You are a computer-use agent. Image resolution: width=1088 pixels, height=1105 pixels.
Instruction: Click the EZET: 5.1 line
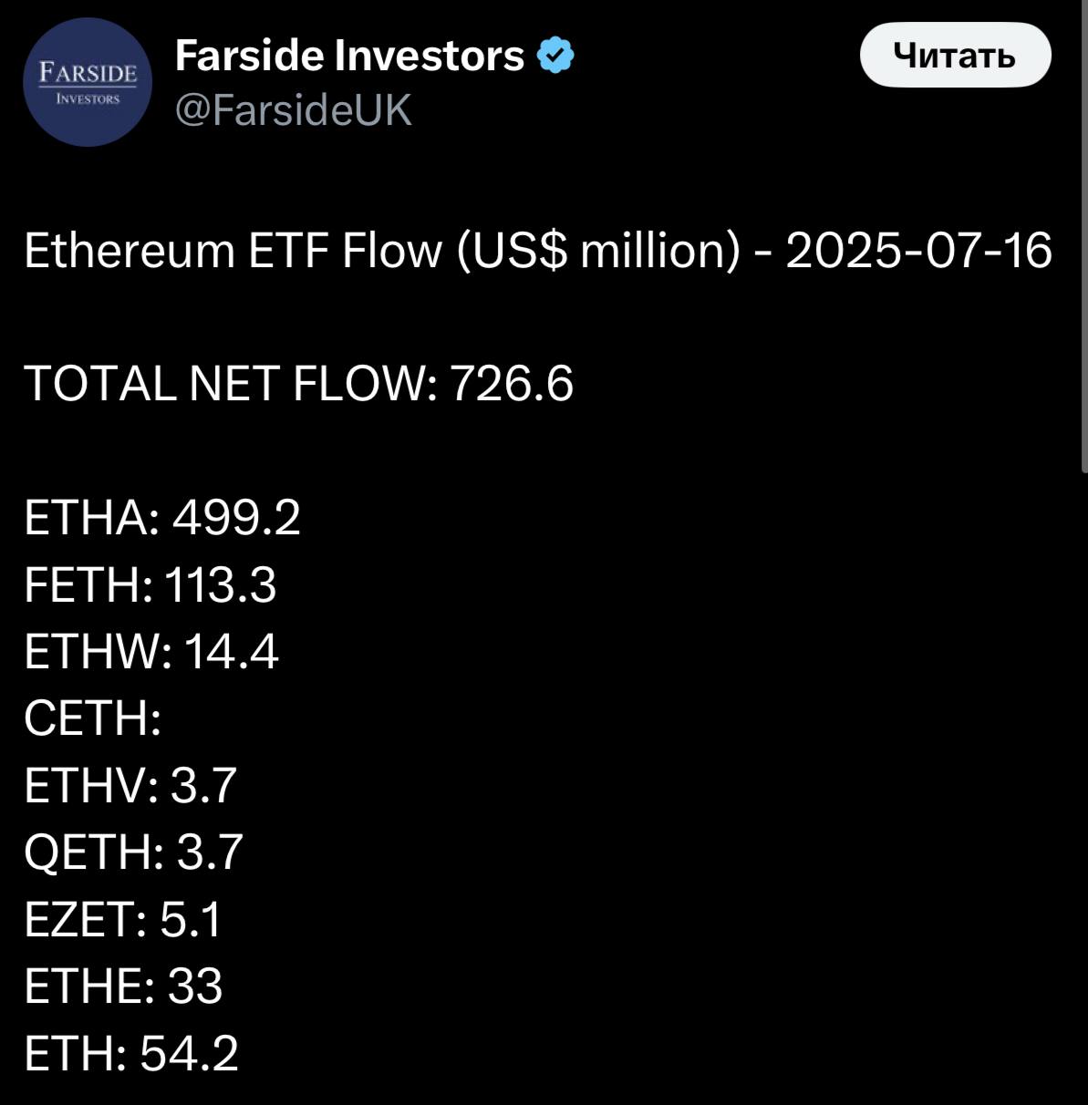coord(123,919)
